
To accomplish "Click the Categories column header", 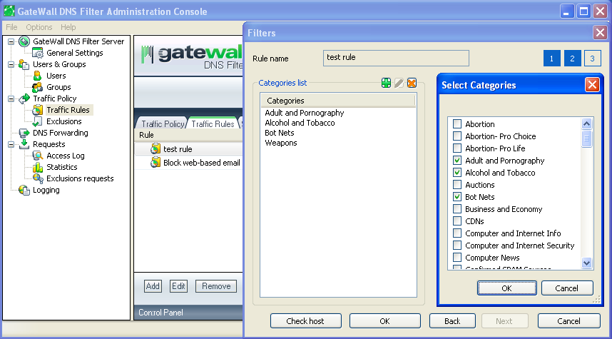I will click(338, 101).
